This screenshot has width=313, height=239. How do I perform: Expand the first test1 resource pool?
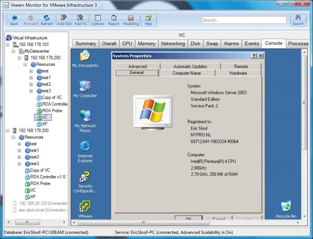[x=31, y=78]
